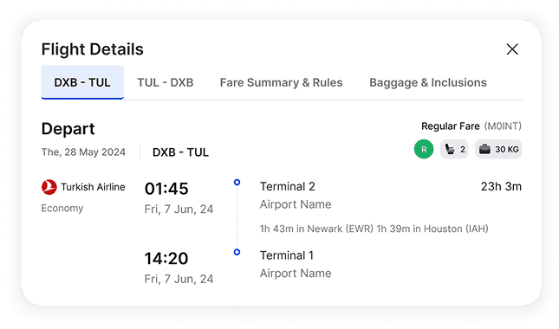
Task: Switch to the TUL - DXB tab
Action: coord(166,82)
